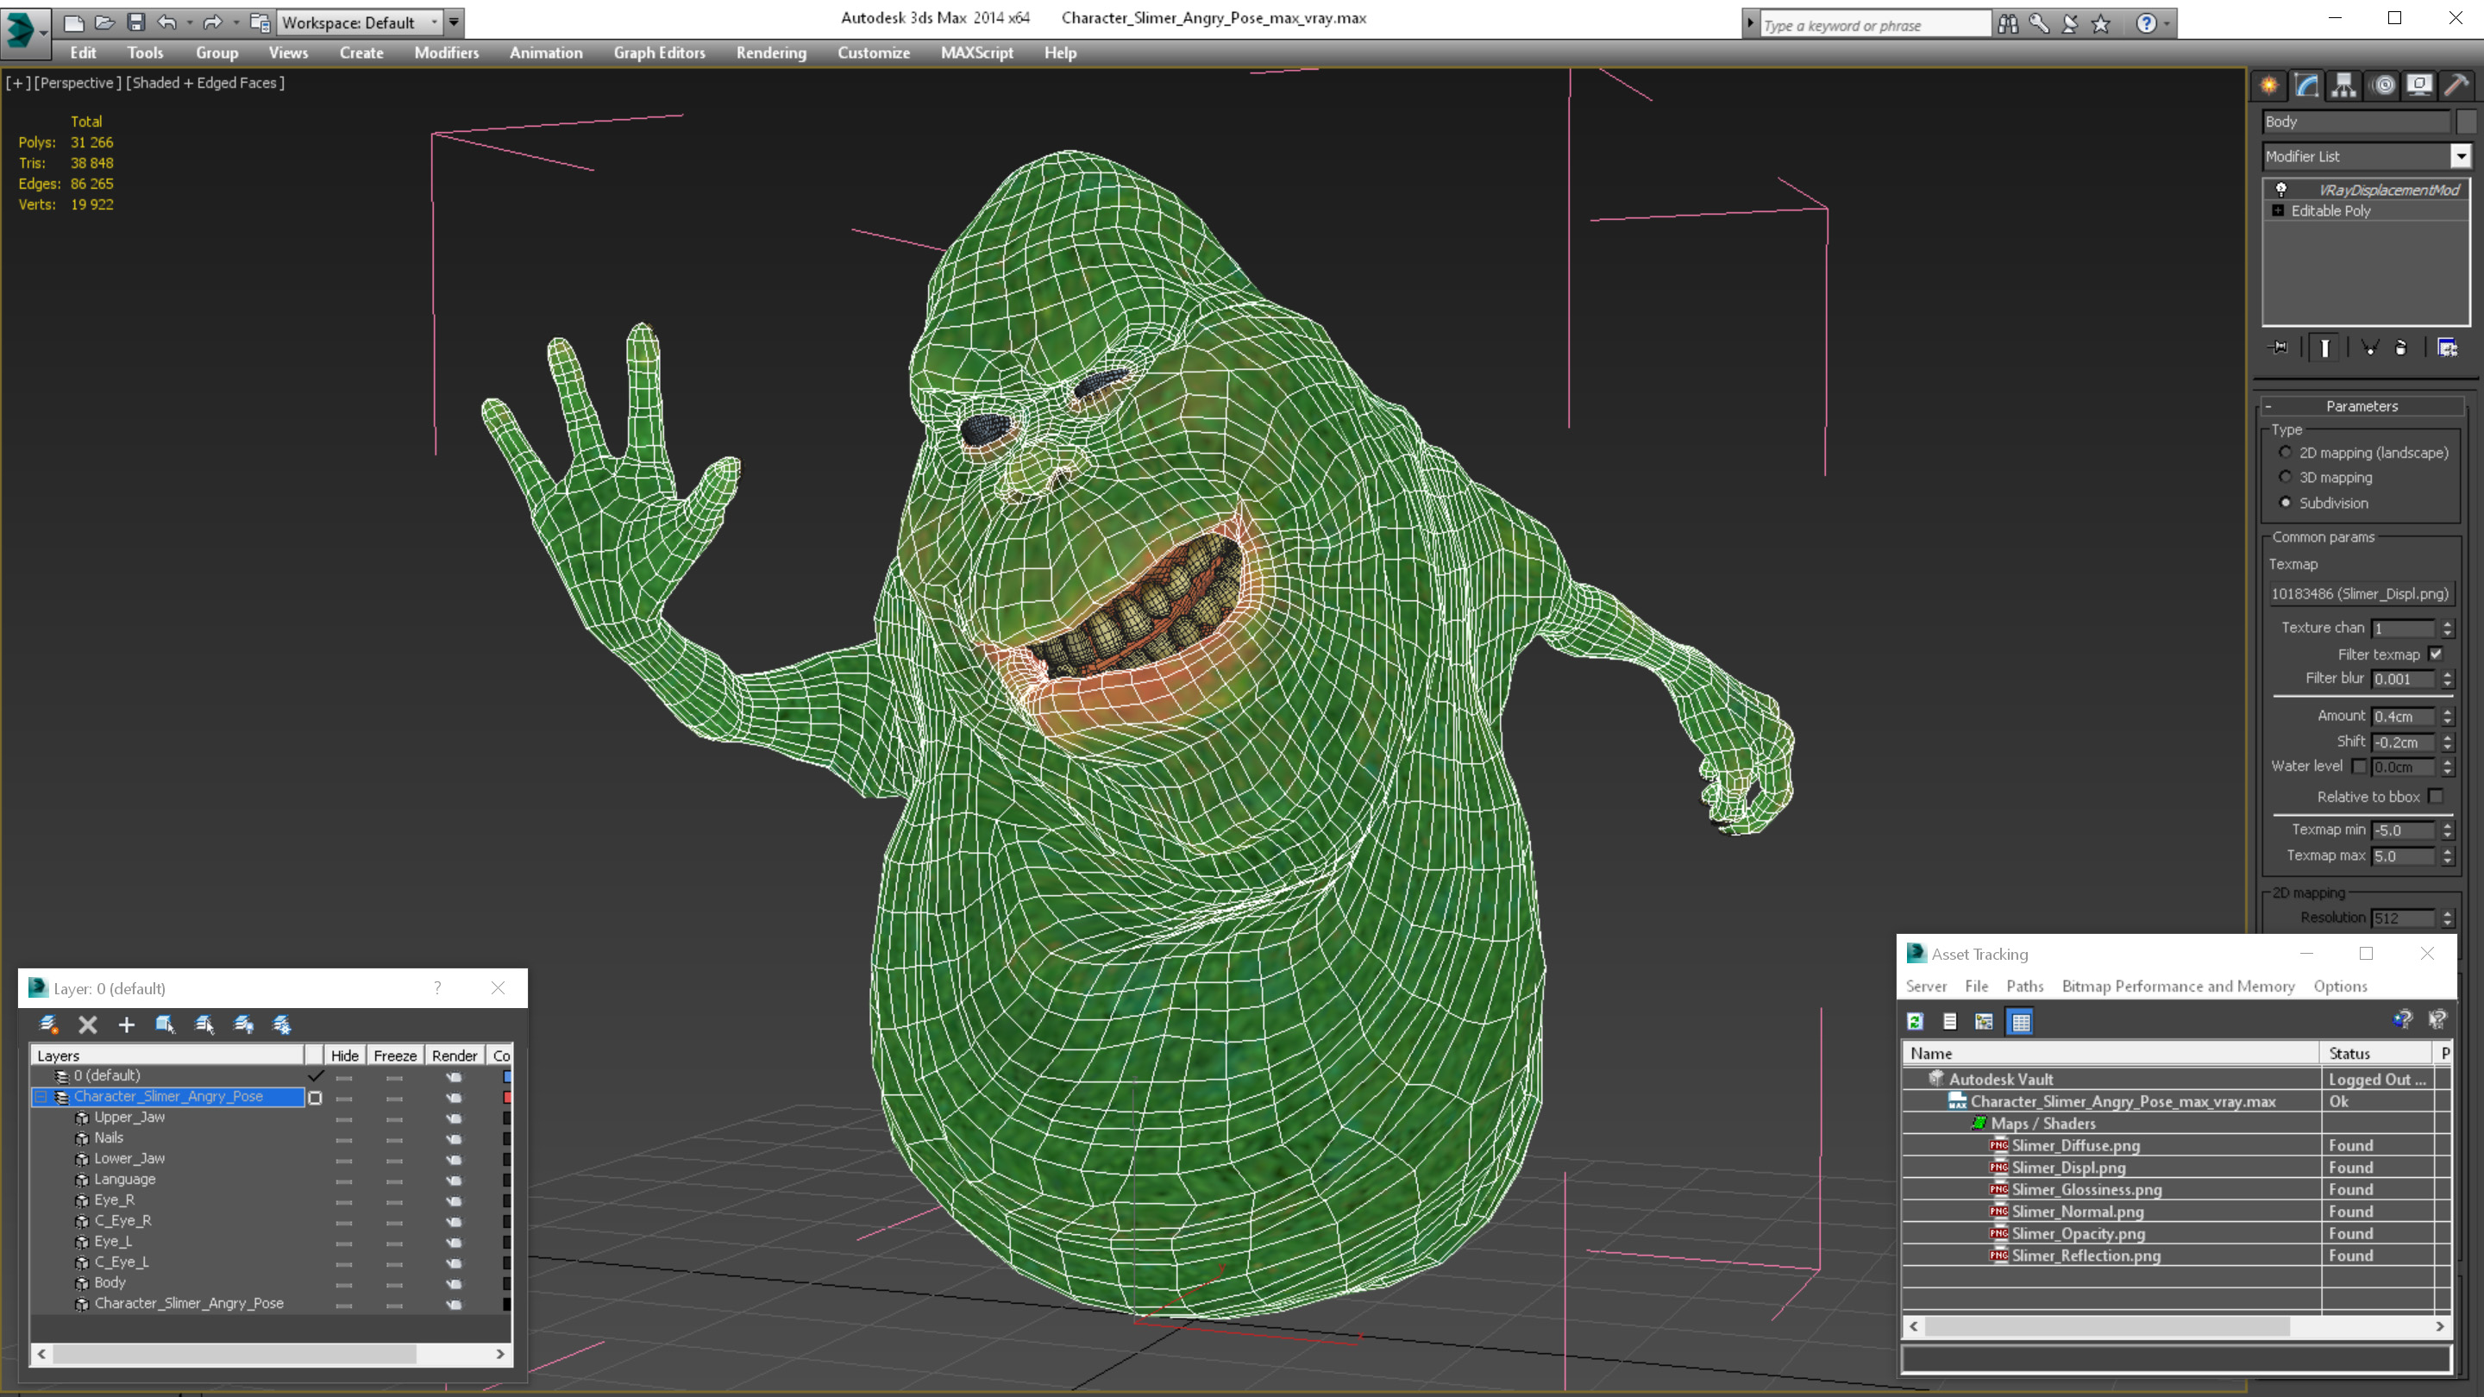This screenshot has height=1397, width=2484.
Task: Open the Graph Editors menu
Action: pos(660,53)
